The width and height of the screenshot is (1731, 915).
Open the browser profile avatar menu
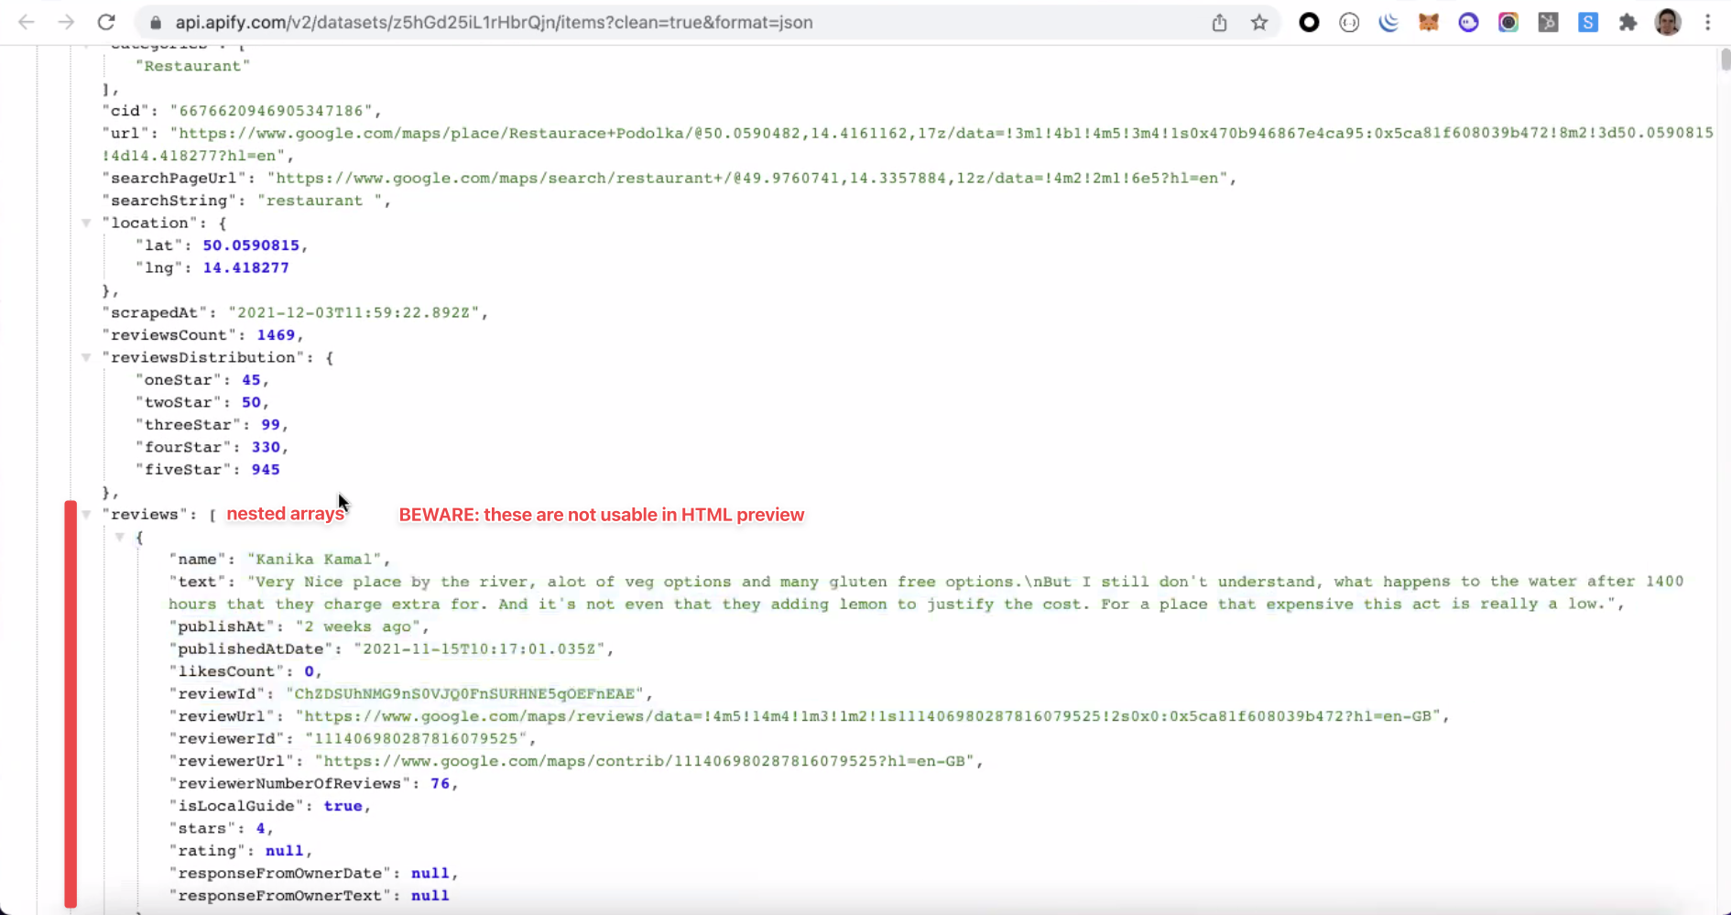[x=1667, y=22]
